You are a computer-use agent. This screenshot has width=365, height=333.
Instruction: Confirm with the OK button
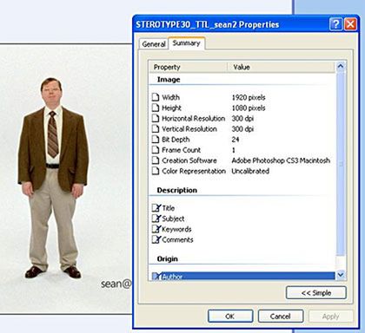[230, 317]
